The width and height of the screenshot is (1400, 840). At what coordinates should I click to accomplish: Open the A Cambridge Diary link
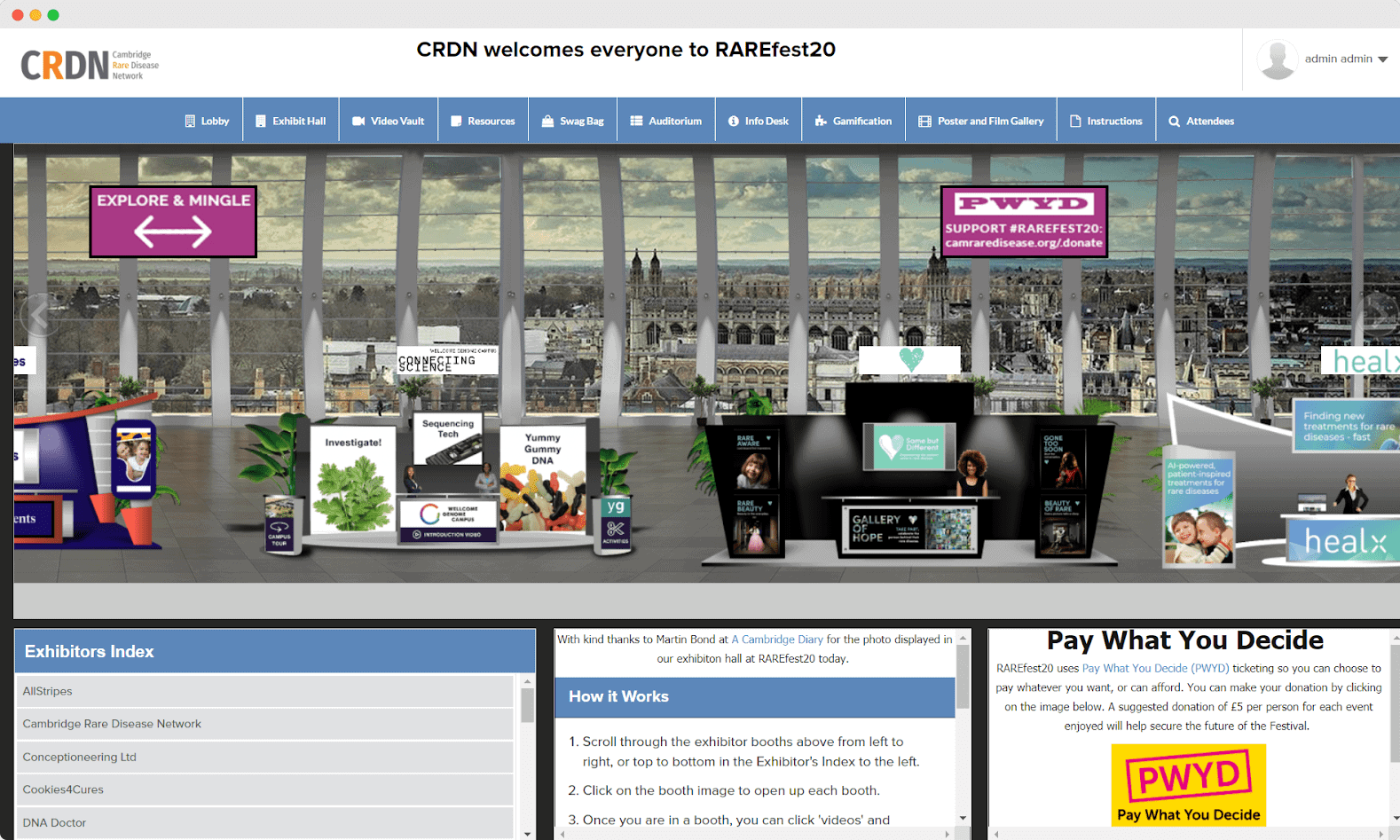tap(777, 639)
